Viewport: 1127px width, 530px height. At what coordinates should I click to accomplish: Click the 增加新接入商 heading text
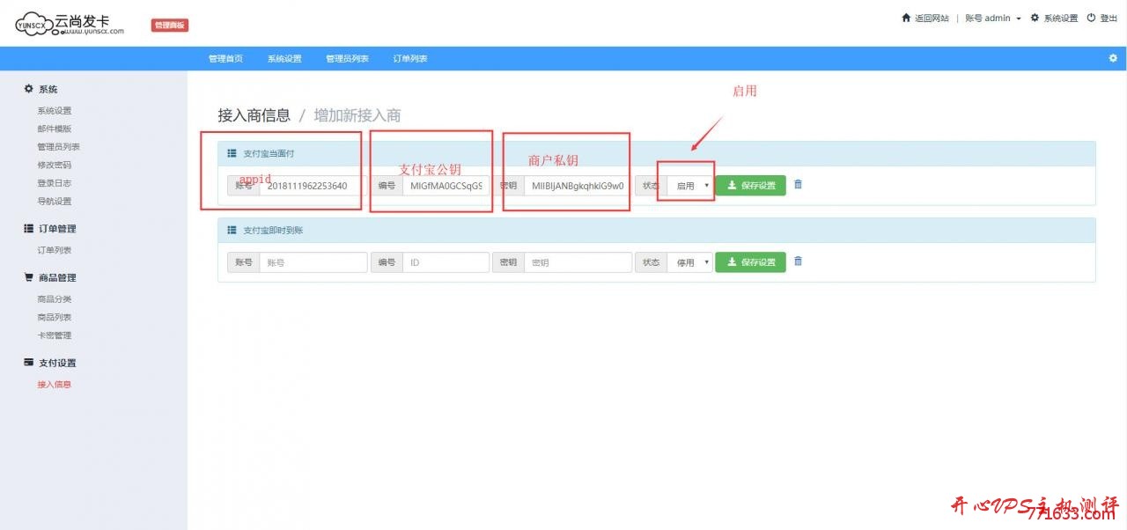357,115
